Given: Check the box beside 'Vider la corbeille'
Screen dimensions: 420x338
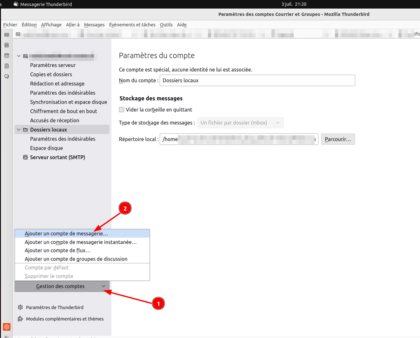Looking at the screenshot, I should point(122,109).
